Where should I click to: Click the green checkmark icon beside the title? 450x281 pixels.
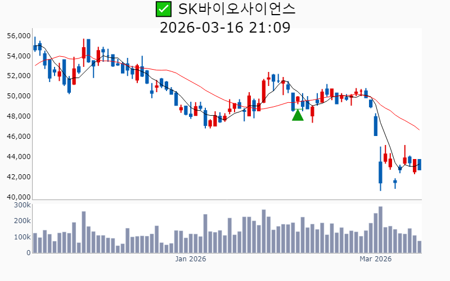(163, 9)
